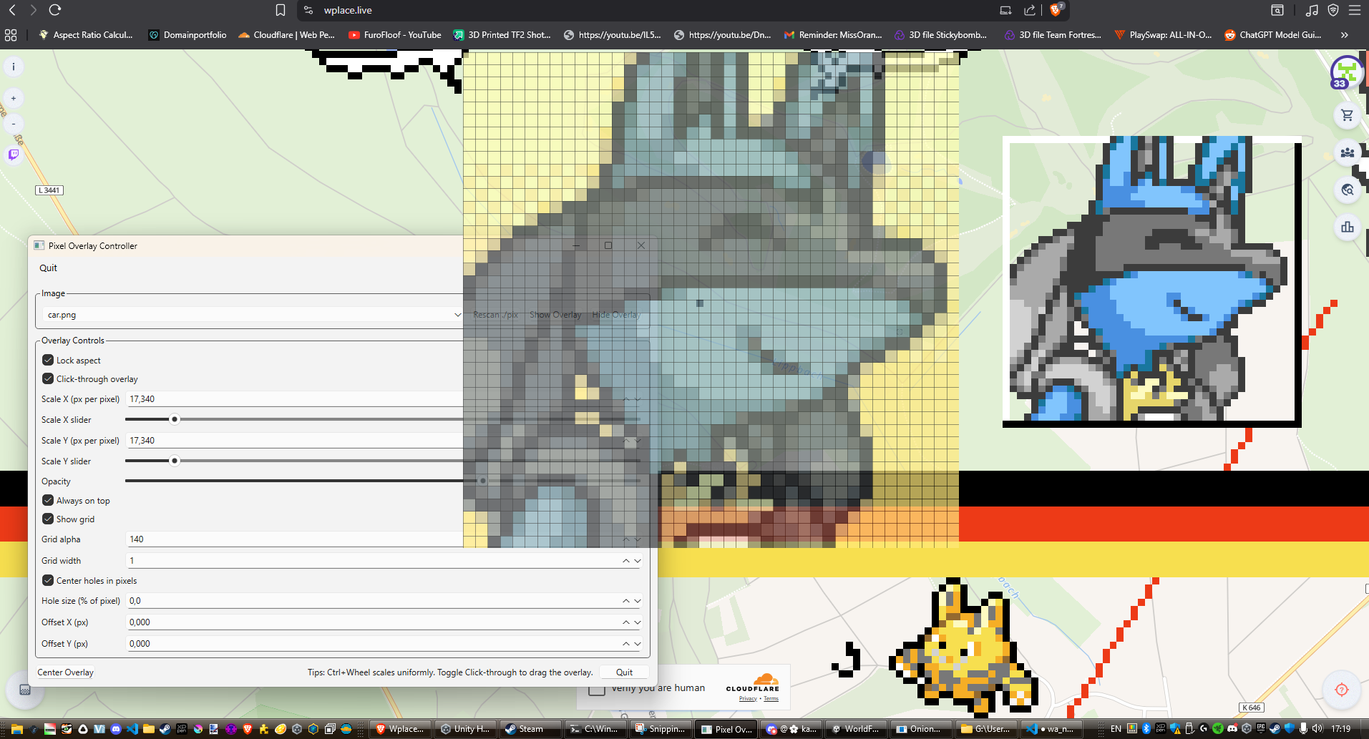Click the Center Overlay button

click(65, 672)
